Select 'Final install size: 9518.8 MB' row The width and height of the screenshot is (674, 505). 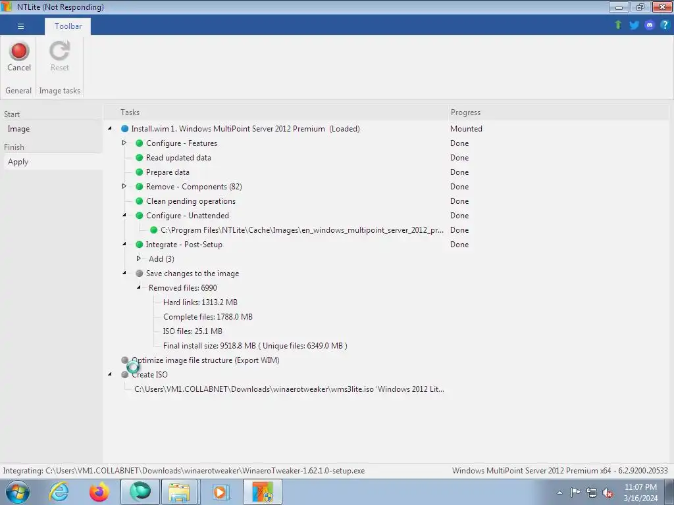click(255, 346)
